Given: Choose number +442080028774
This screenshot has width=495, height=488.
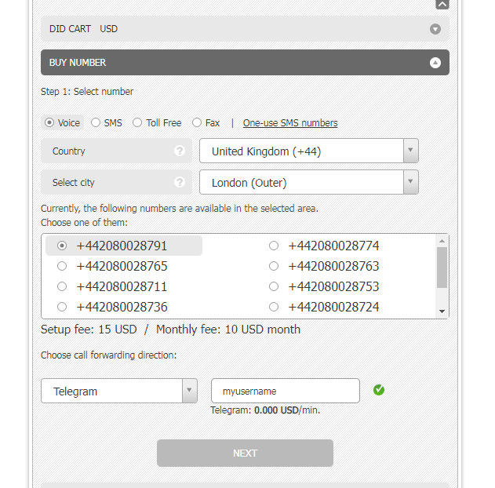Looking at the screenshot, I should (274, 246).
